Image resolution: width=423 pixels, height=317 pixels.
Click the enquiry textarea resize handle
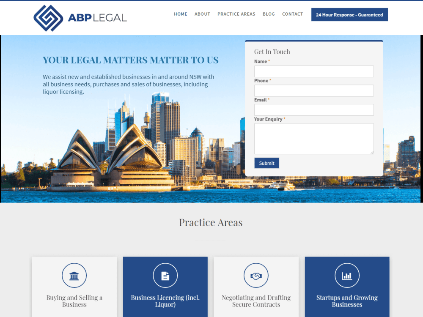tap(372, 153)
